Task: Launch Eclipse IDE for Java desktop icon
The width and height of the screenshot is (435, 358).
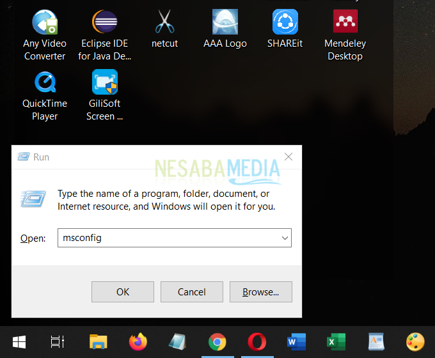Action: 104,35
